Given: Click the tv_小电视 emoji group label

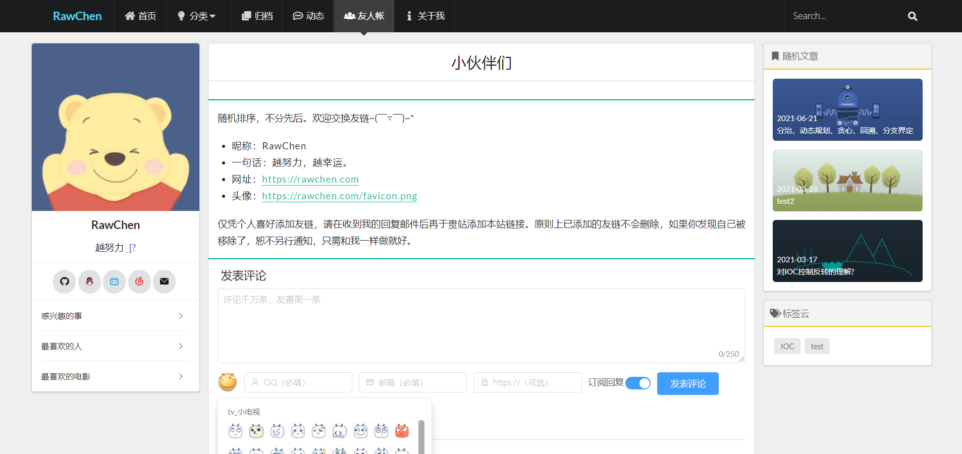Looking at the screenshot, I should [x=244, y=412].
